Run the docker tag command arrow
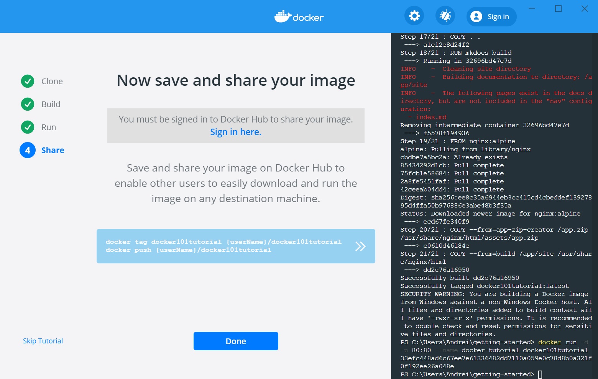 [x=360, y=246]
